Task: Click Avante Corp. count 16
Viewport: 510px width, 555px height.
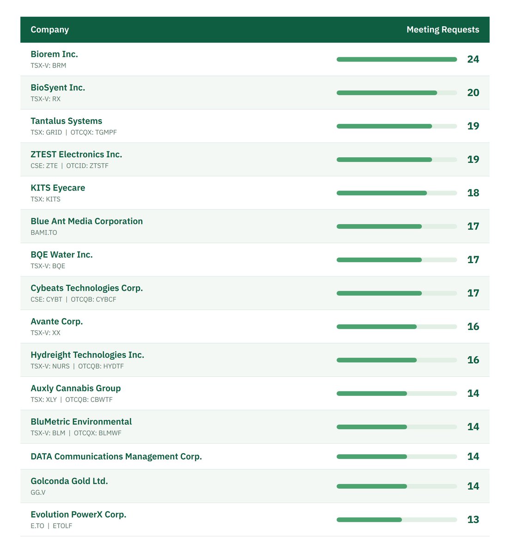Action: [x=473, y=327]
